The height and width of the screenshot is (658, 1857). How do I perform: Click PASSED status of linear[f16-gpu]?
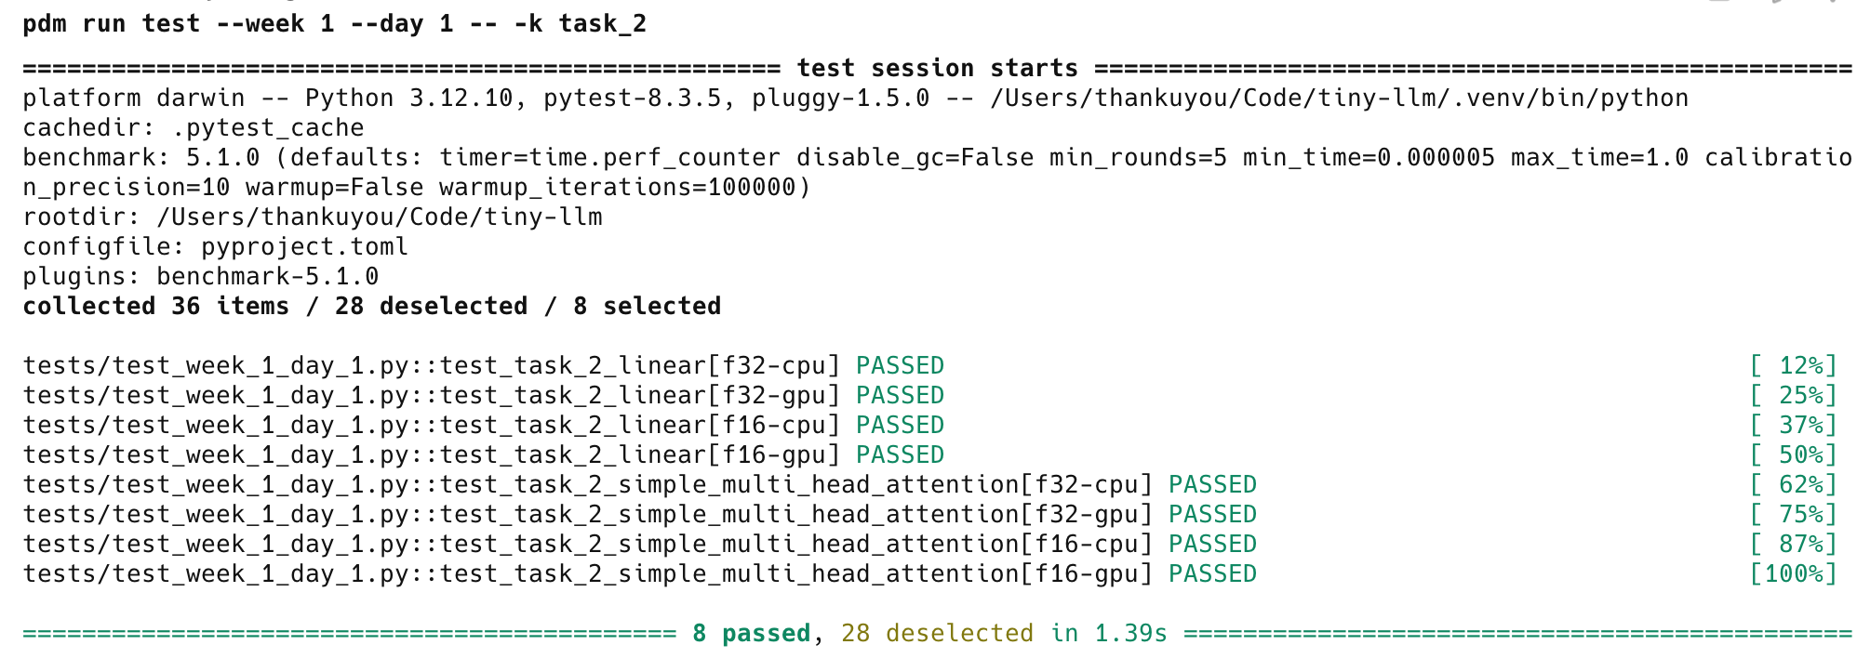pos(900,454)
